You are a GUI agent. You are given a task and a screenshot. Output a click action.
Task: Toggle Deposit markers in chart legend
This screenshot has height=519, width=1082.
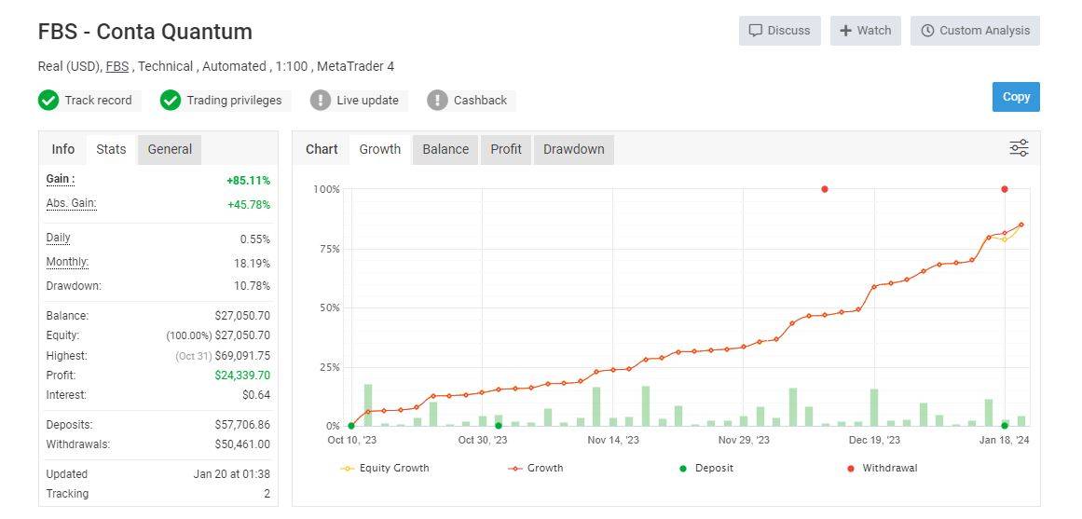pyautogui.click(x=706, y=468)
